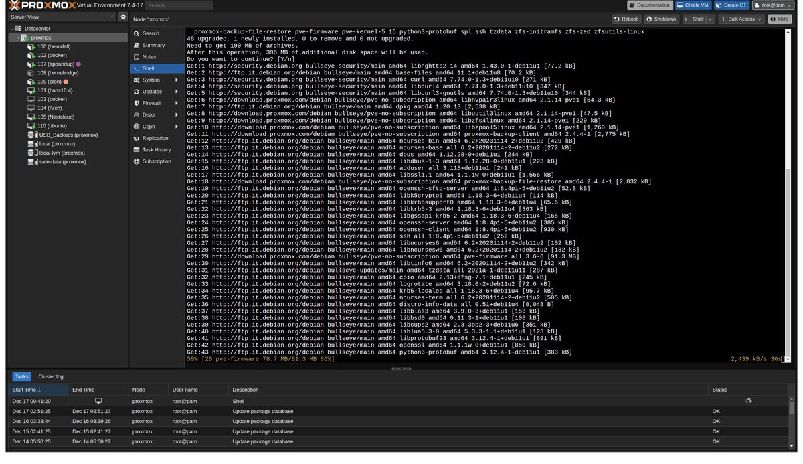
Task: Click Create VM button
Action: click(693, 5)
